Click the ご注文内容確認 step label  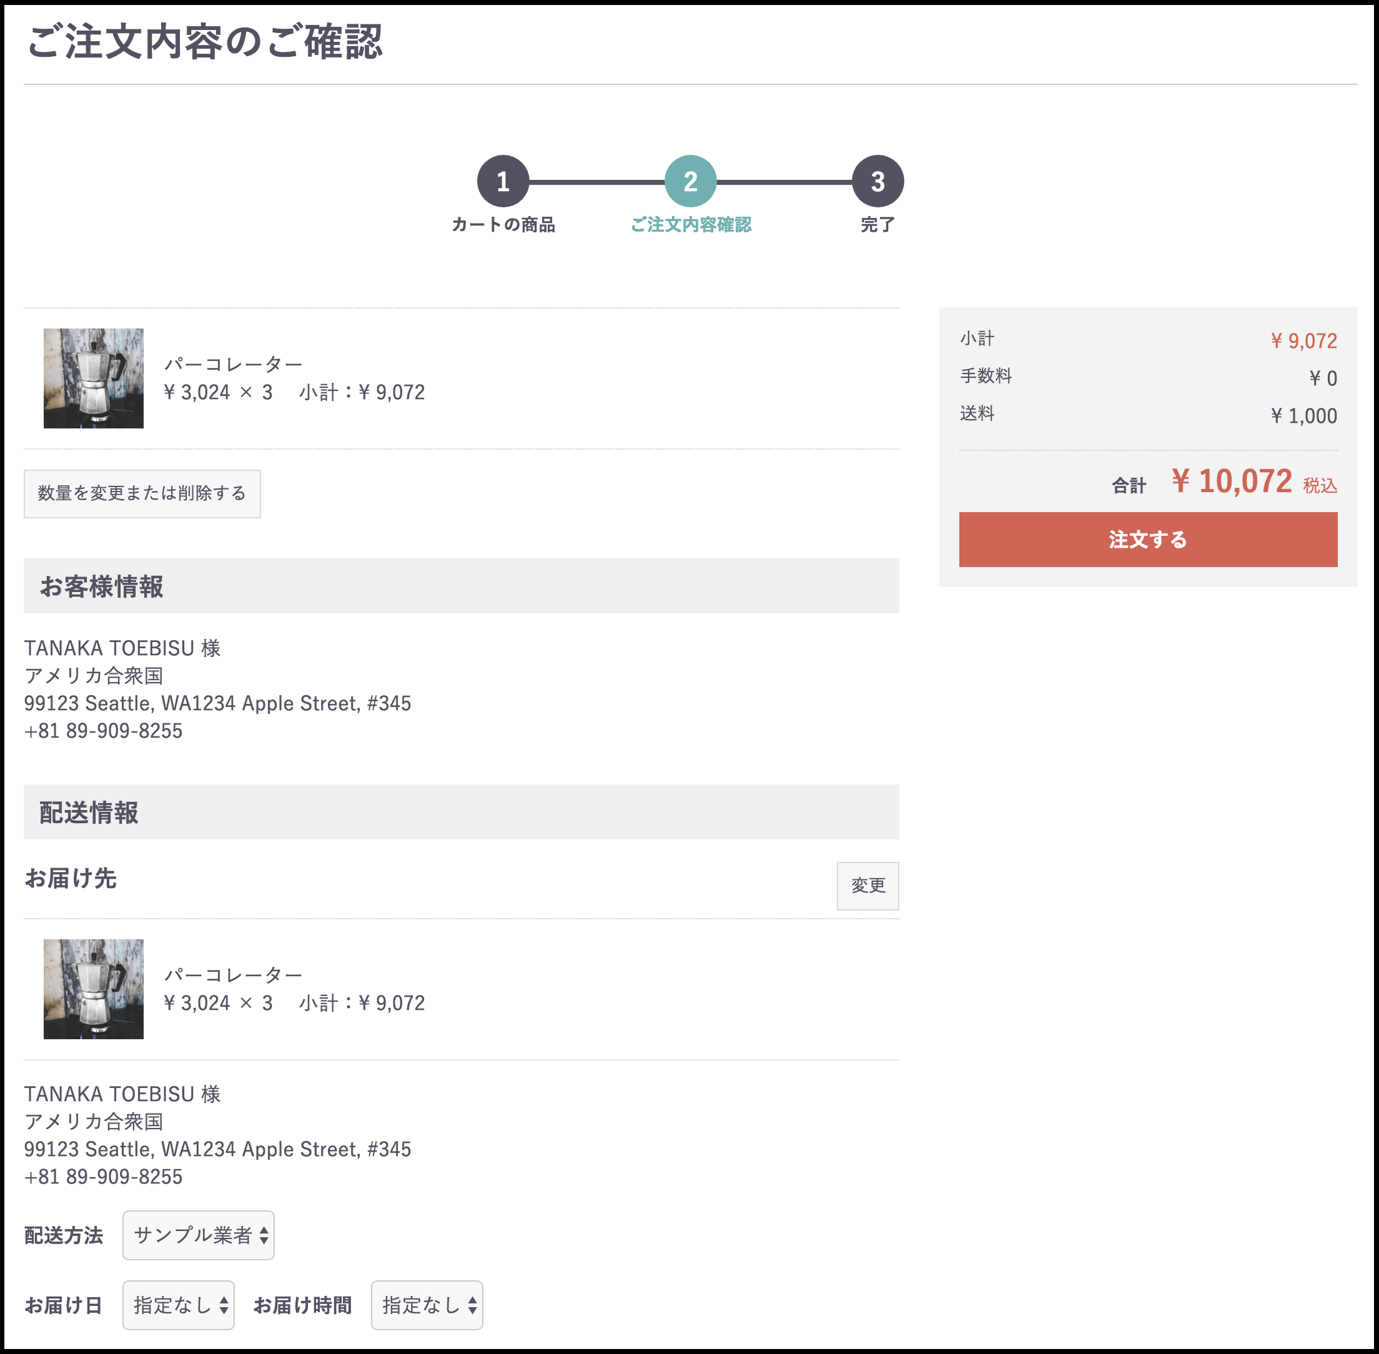coord(691,225)
